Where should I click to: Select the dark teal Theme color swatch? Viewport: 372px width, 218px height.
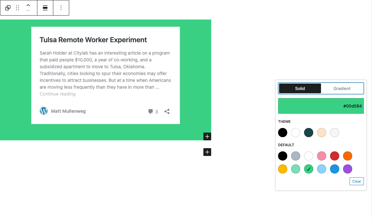[308, 133]
